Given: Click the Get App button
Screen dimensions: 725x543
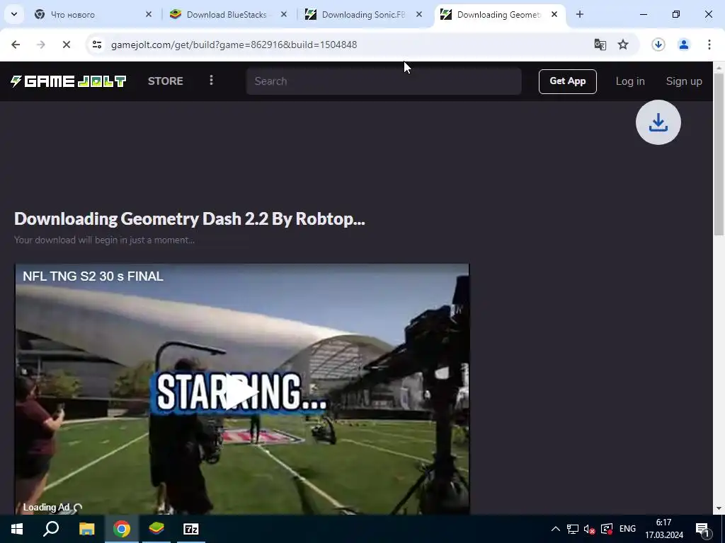Looking at the screenshot, I should [x=567, y=81].
